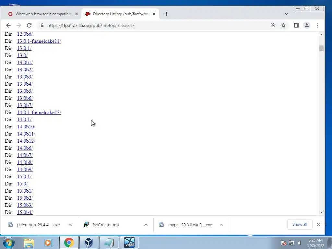The image size is (332, 249).
Task: Open the 14.0b11/ directory link
Action: pyautogui.click(x=26, y=134)
